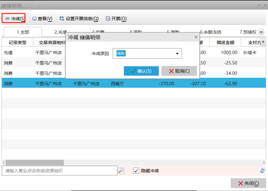
Task: Click the horizontal scrollbar thumb
Action: [35, 163]
